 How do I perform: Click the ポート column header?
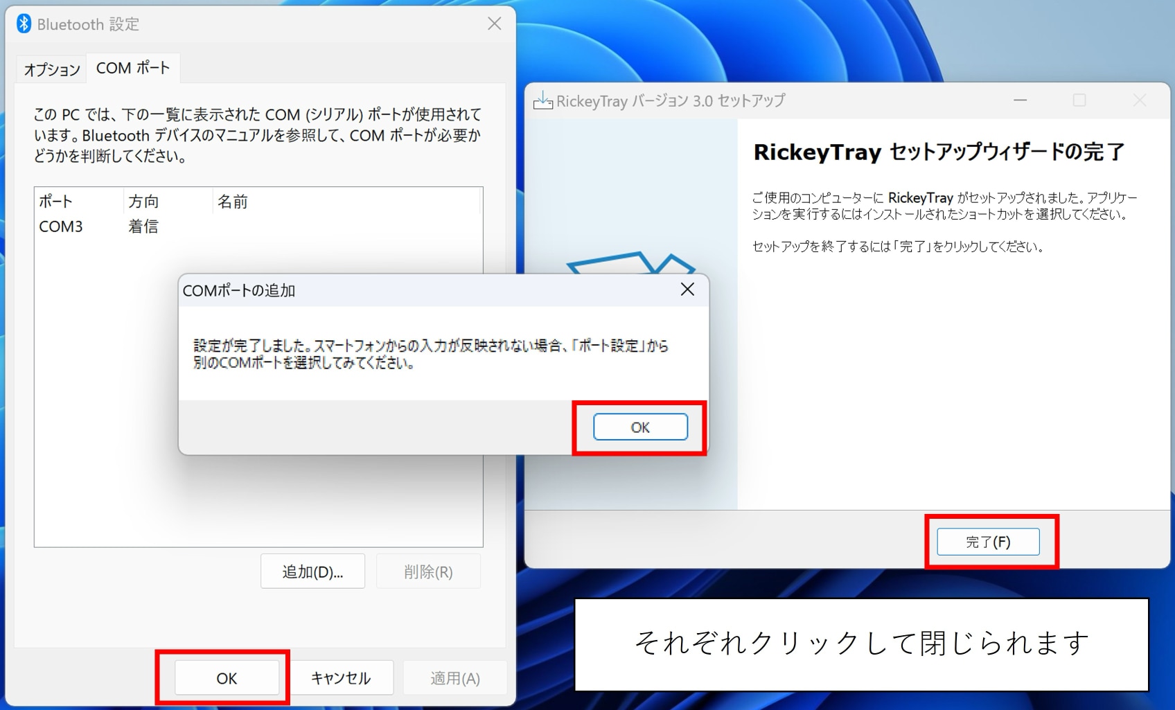pos(56,202)
